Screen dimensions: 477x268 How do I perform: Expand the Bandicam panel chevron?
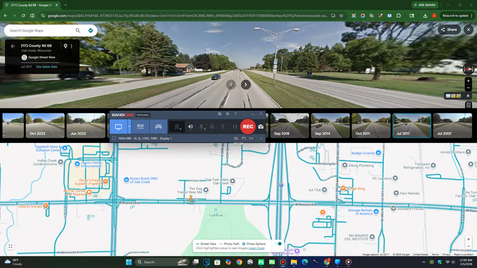point(261,139)
